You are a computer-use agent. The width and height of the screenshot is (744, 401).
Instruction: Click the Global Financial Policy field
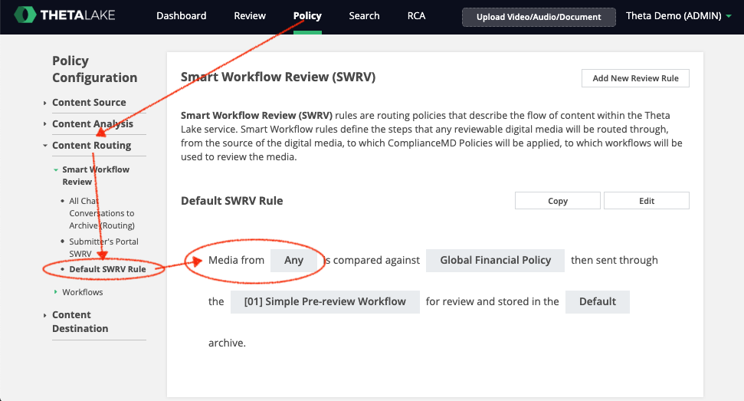coord(496,260)
